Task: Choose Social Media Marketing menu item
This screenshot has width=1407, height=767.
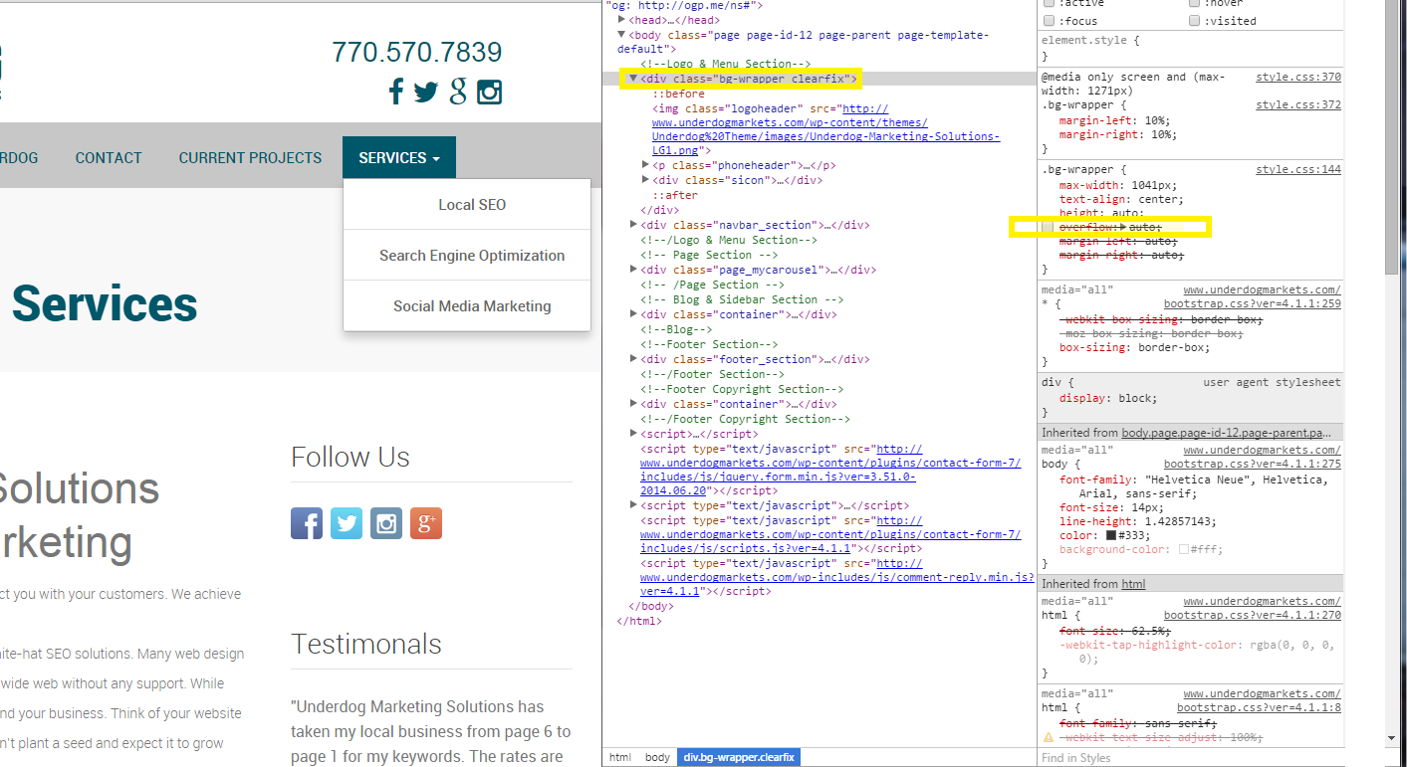Action: 472,306
